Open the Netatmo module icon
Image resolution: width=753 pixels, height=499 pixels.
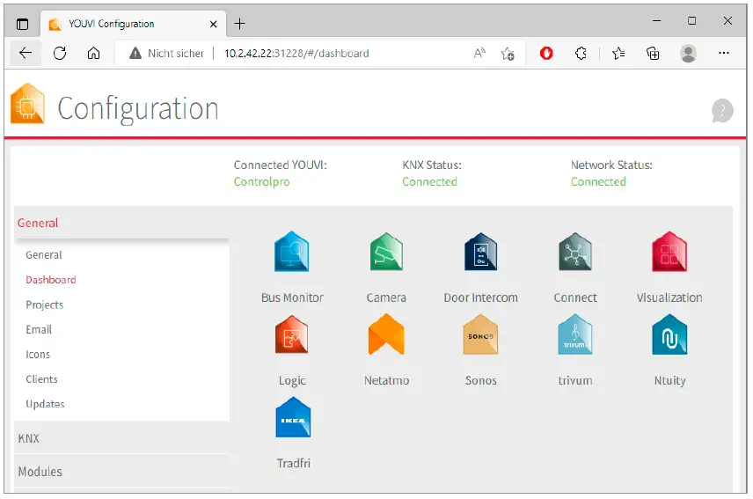(386, 334)
